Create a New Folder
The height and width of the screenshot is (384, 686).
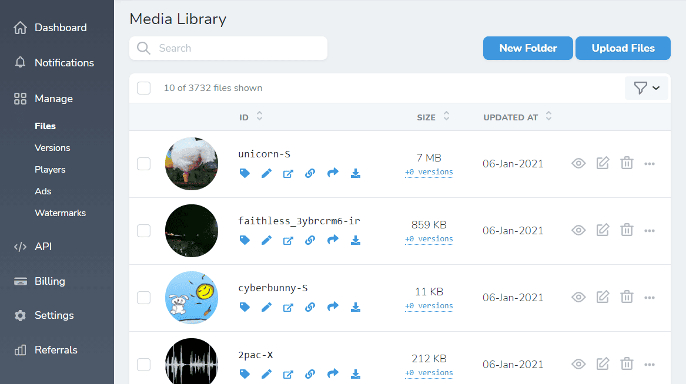pyautogui.click(x=528, y=48)
